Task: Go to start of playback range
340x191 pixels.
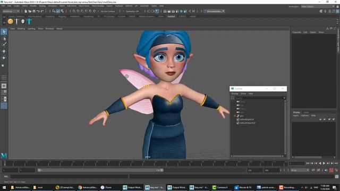Action: pyautogui.click(x=308, y=163)
